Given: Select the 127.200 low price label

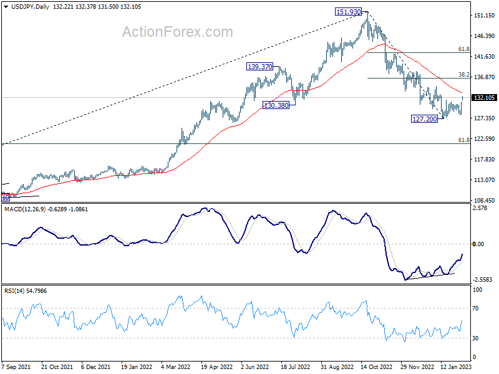Looking at the screenshot, I should [x=425, y=119].
